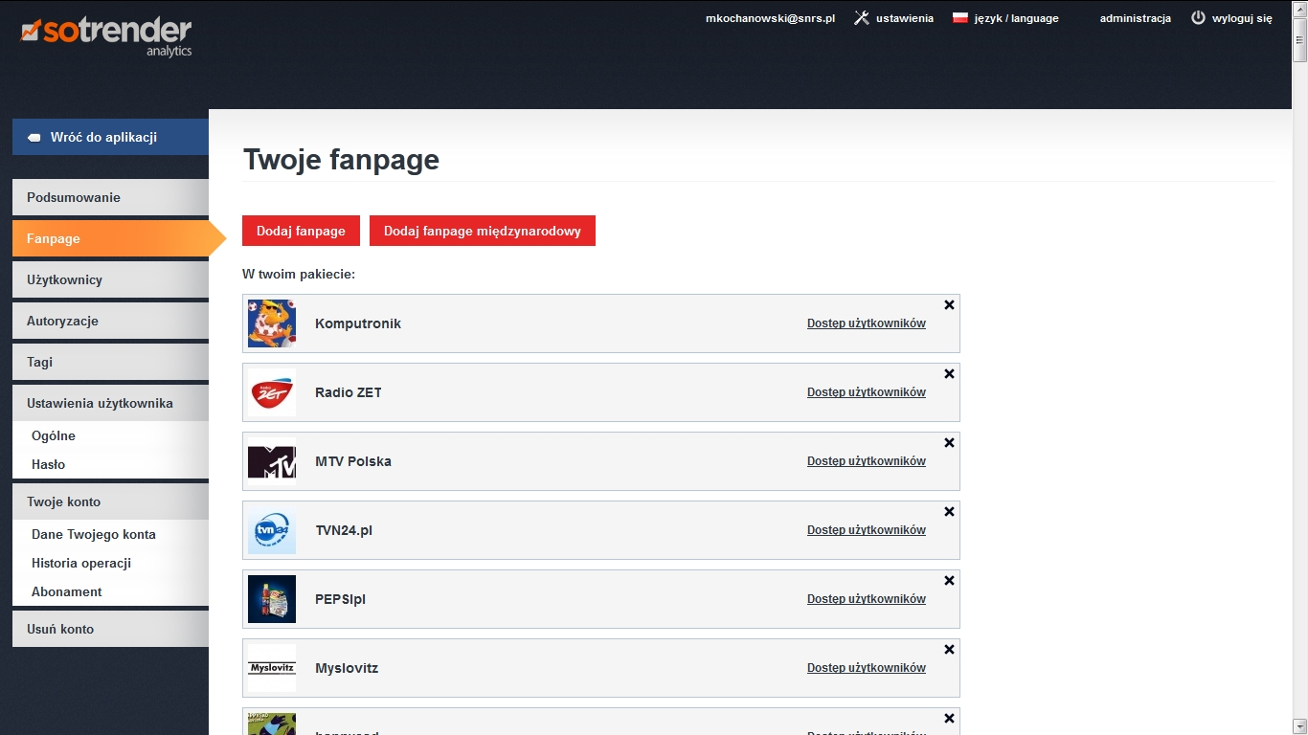
Task: Click the vertical page scrollbar
Action: point(1299,383)
